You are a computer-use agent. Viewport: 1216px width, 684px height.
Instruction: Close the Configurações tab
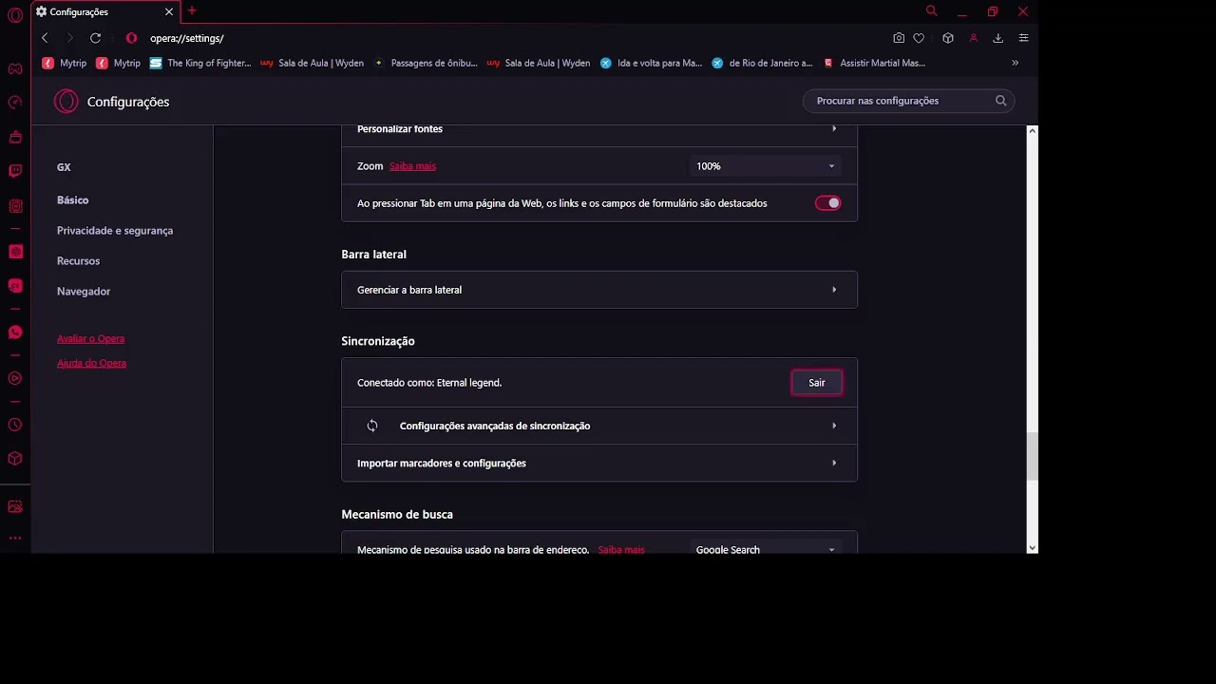coord(169,11)
